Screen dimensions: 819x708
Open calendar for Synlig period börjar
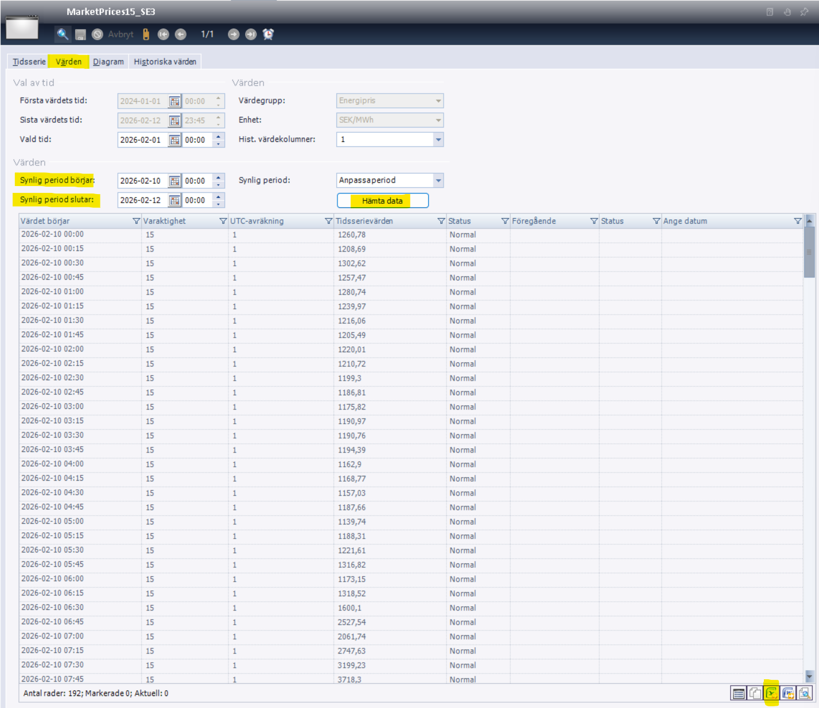[x=174, y=181]
